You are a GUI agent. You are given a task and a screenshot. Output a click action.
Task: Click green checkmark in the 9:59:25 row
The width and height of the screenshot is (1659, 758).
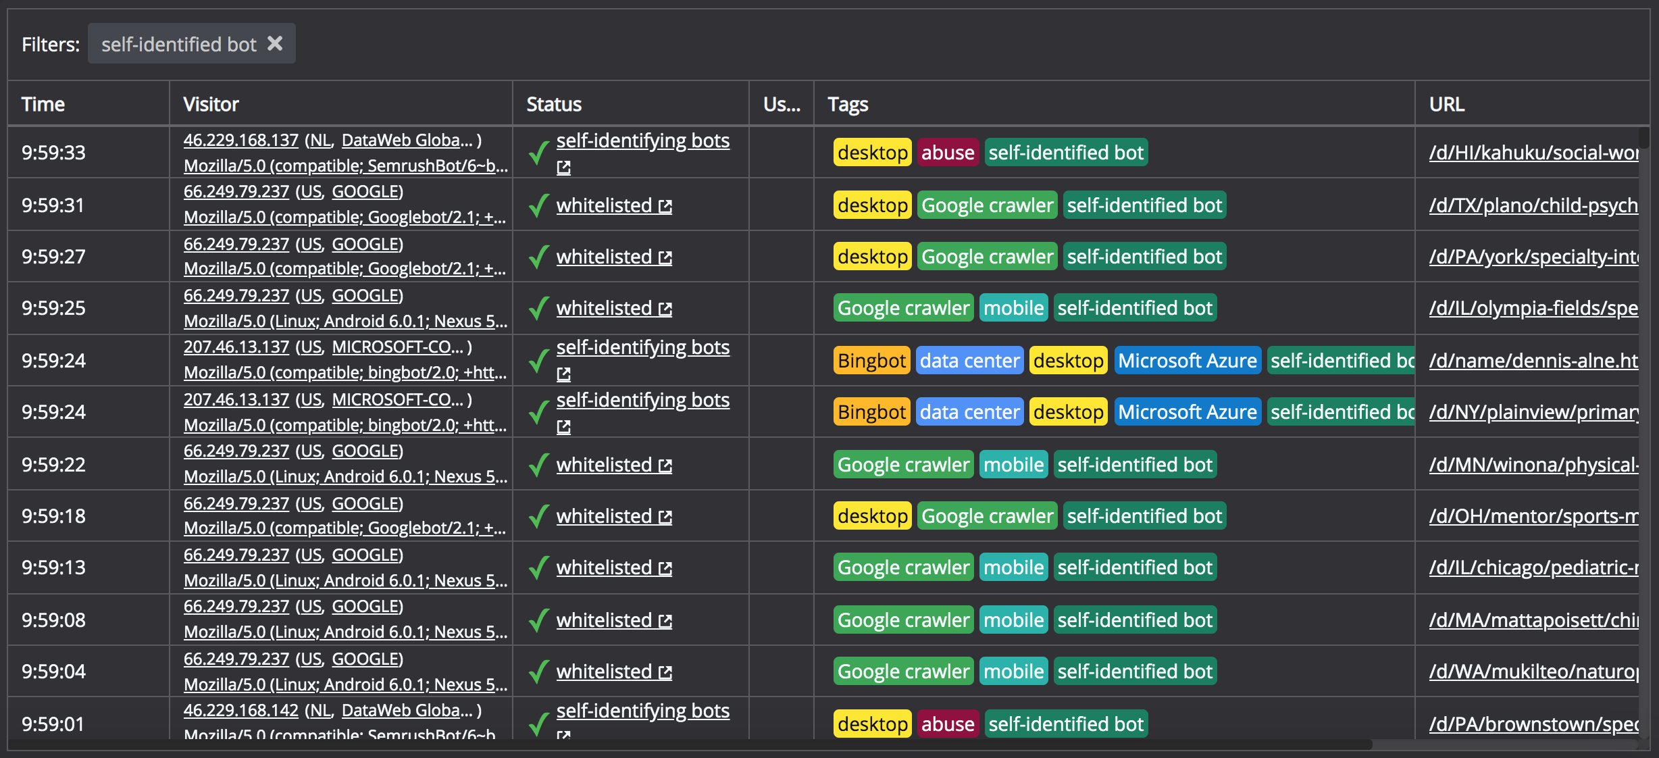538,308
